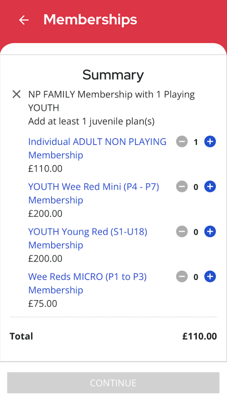This screenshot has width=227, height=403.
Task: Click the Memberships title in the red header
Action: tap(90, 20)
